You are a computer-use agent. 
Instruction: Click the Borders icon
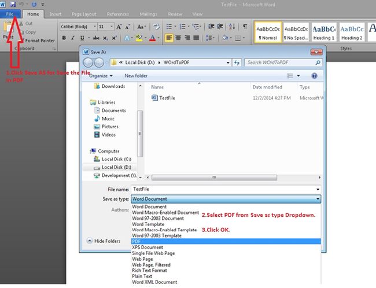click(x=238, y=38)
